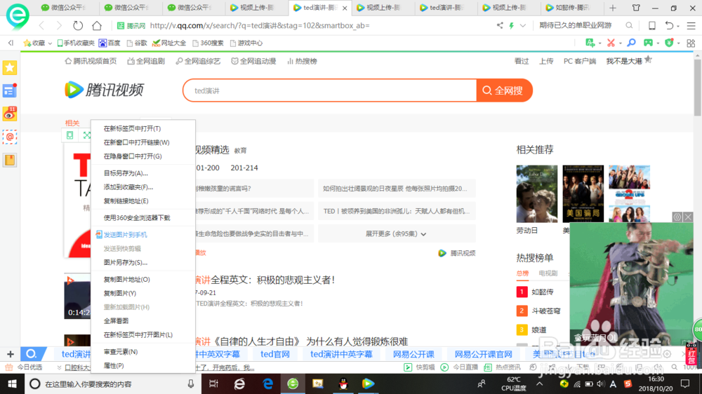Open 劳动日 movie thumbnail
The width and height of the screenshot is (702, 394).
tap(537, 193)
